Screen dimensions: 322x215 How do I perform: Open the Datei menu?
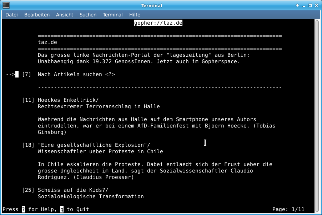tap(11, 15)
